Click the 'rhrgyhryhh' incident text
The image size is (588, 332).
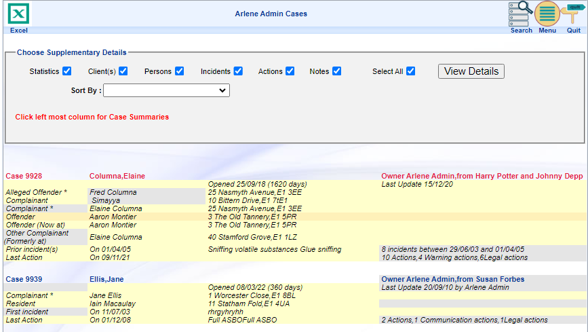pos(225,312)
